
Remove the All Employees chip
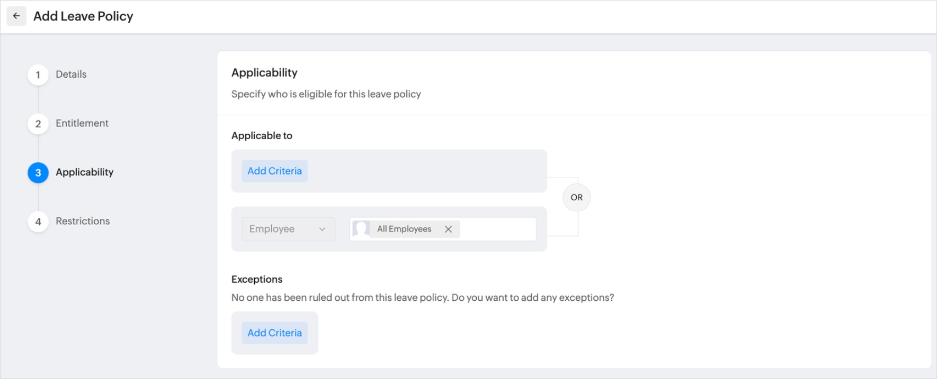click(x=448, y=229)
